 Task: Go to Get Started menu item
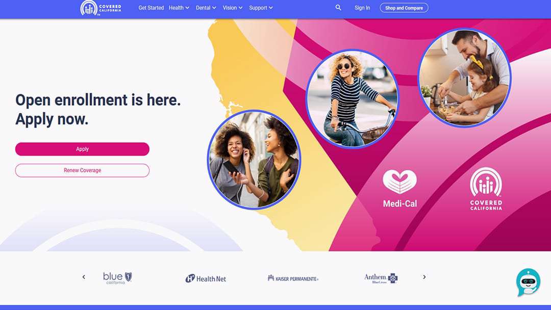(x=151, y=8)
